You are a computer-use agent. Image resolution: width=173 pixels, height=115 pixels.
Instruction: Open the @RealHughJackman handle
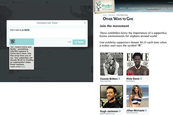pos(108,113)
